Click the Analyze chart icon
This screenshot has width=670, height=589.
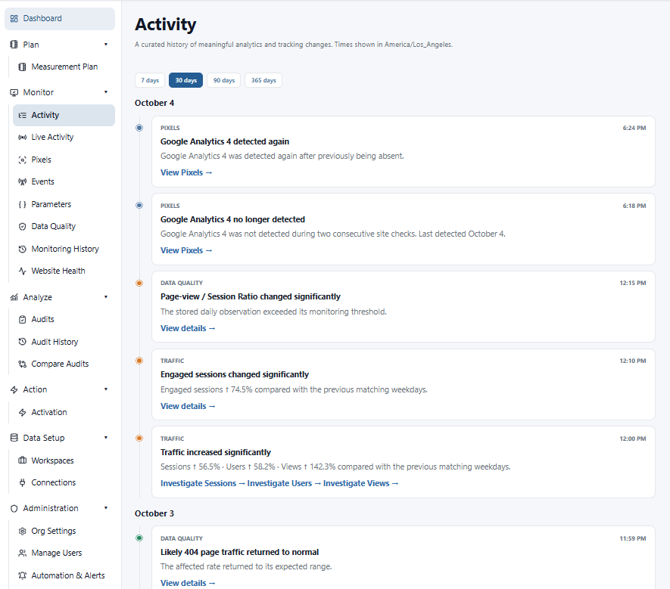pos(14,297)
